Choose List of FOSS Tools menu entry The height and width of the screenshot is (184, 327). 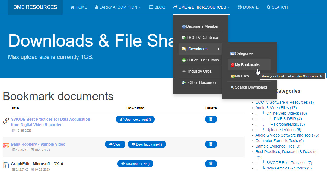click(203, 60)
